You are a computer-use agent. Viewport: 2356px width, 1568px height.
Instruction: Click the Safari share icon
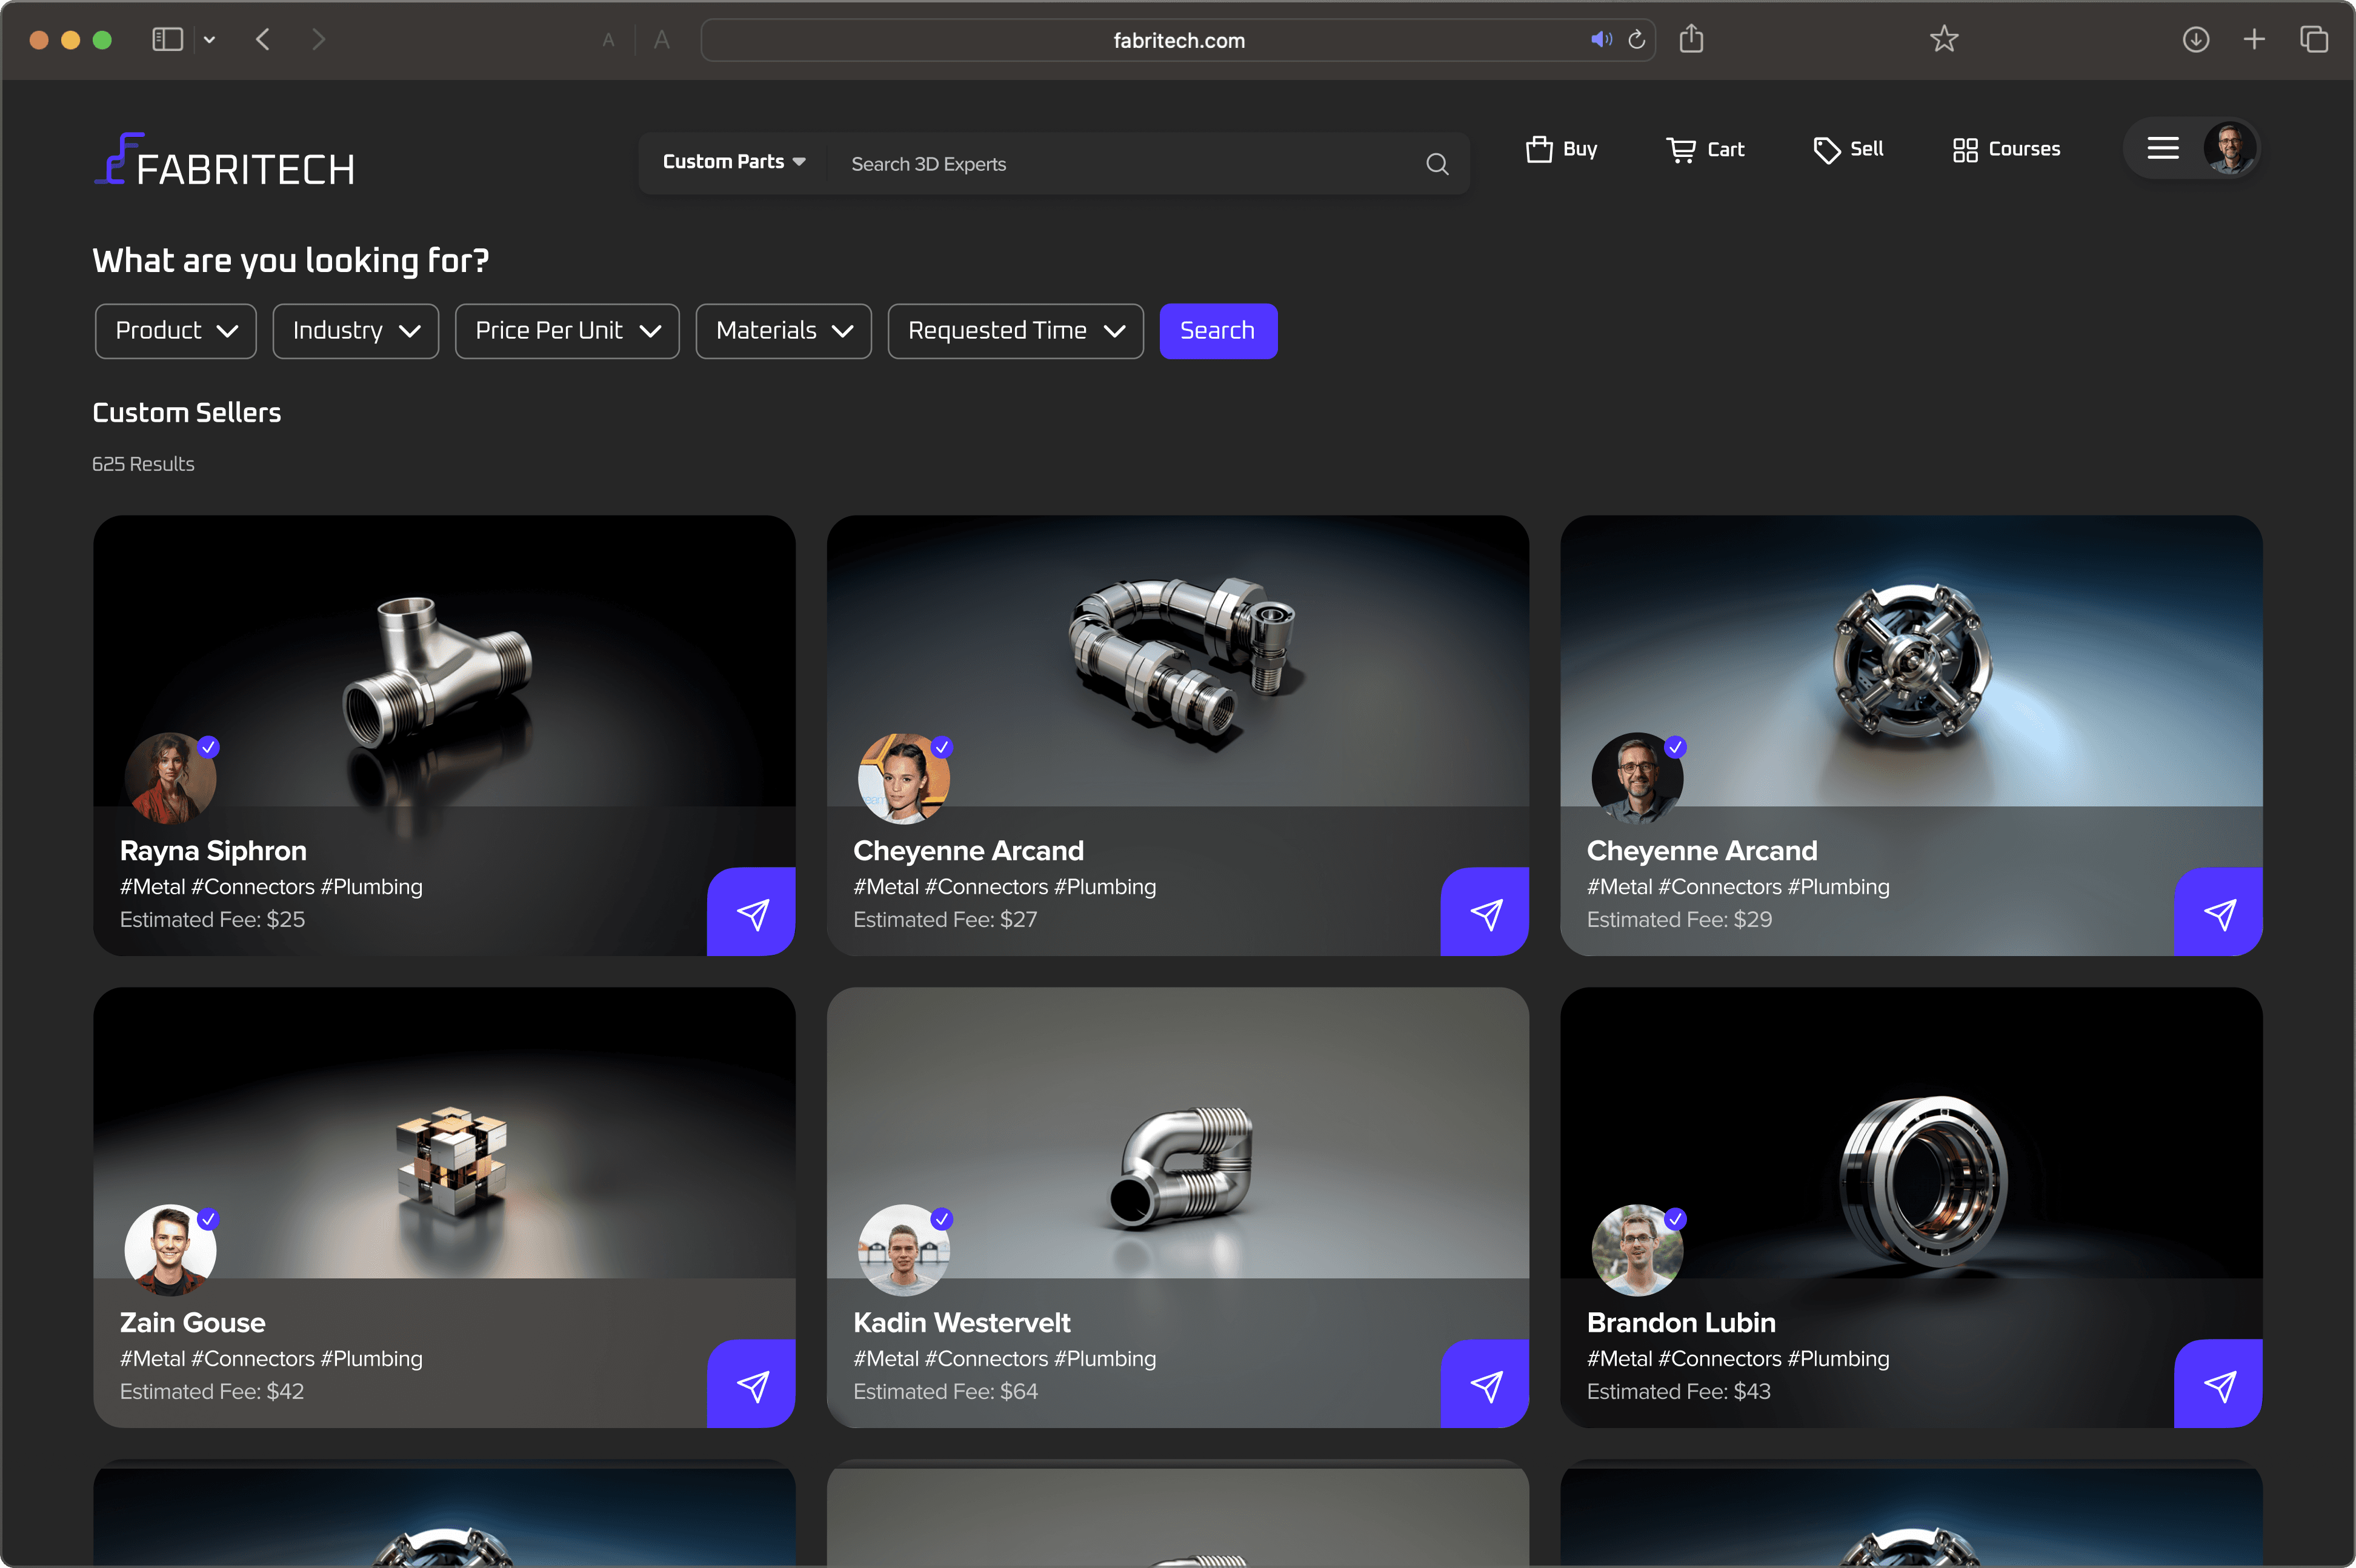[1691, 40]
